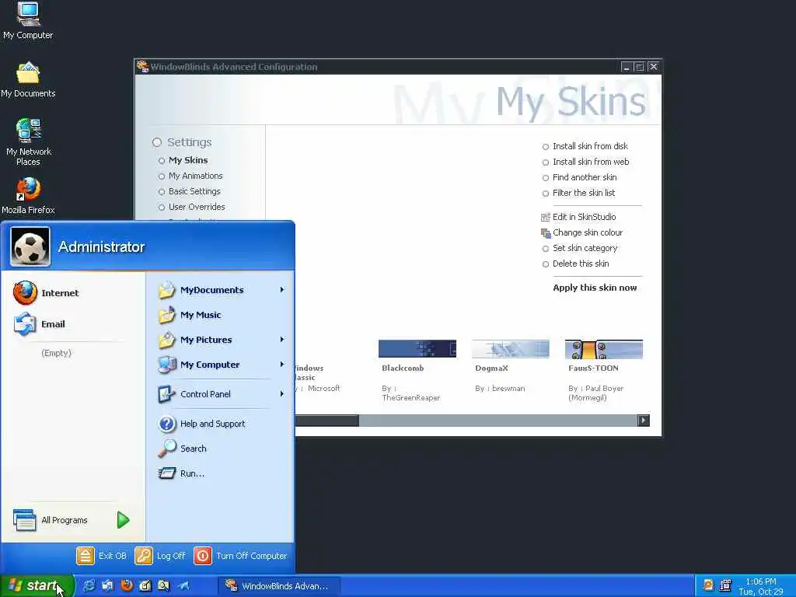
Task: Click Log Off button
Action: point(160,556)
